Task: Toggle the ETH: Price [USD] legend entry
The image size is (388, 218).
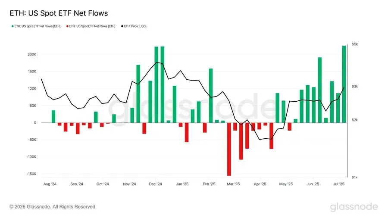Action: [134, 26]
